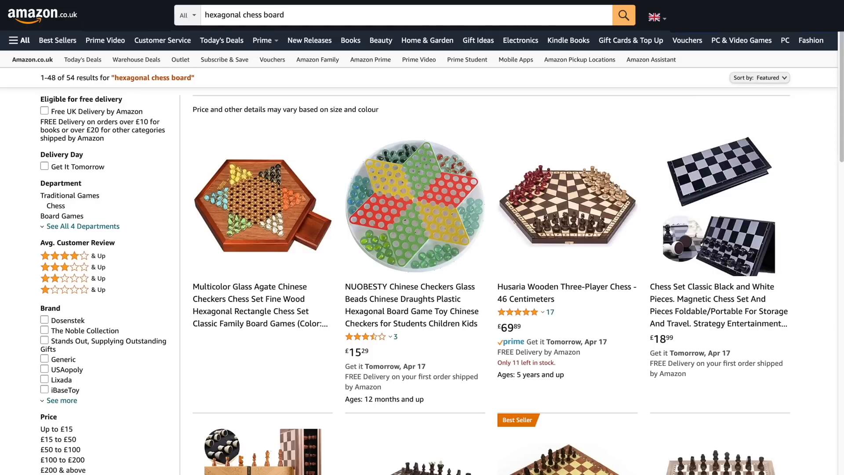The width and height of the screenshot is (844, 475).
Task: Click the UK flag language selector
Action: [x=657, y=18]
